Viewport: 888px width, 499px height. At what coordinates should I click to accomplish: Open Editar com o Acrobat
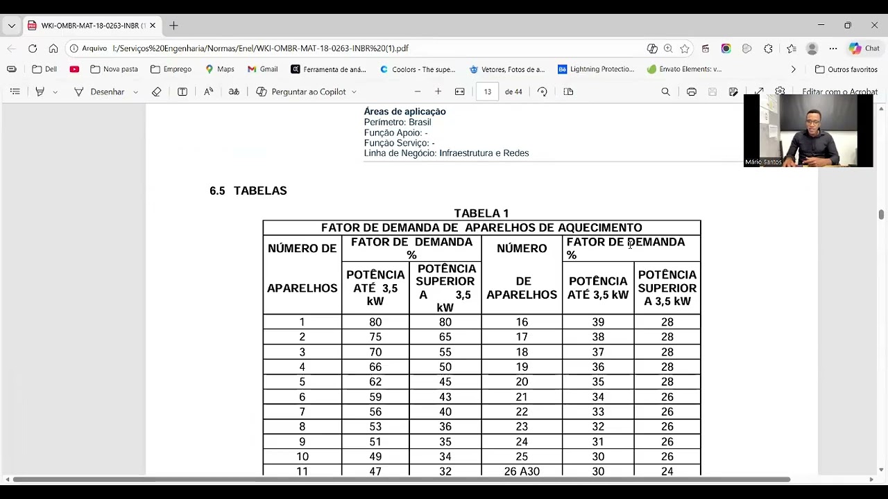(x=839, y=91)
